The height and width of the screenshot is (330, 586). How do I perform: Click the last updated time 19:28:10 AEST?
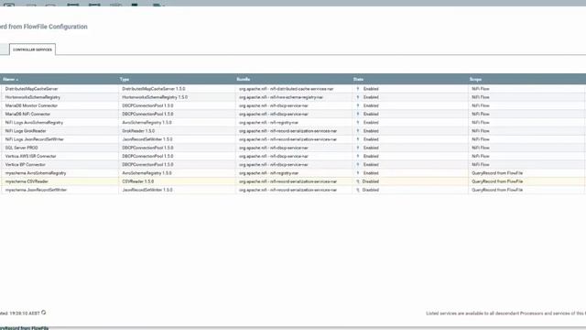pos(25,313)
